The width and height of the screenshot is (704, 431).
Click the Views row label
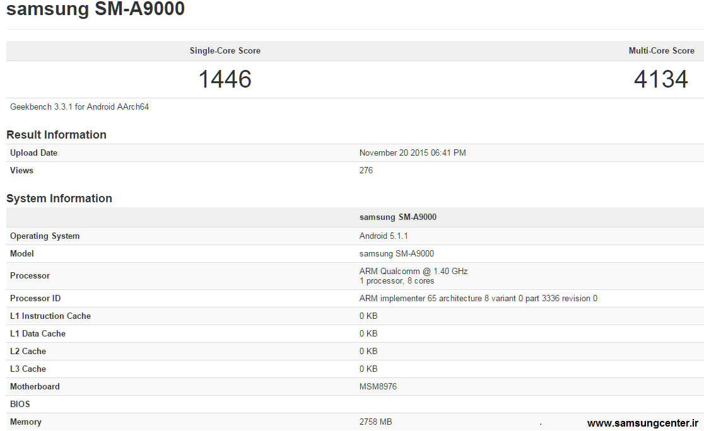(21, 170)
